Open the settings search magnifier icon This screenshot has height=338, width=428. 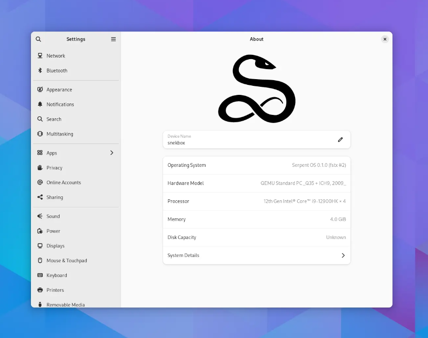click(39, 39)
